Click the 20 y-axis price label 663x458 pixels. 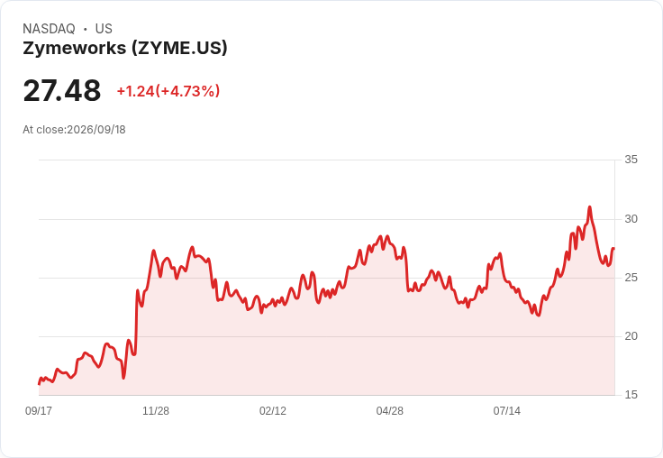pos(631,336)
